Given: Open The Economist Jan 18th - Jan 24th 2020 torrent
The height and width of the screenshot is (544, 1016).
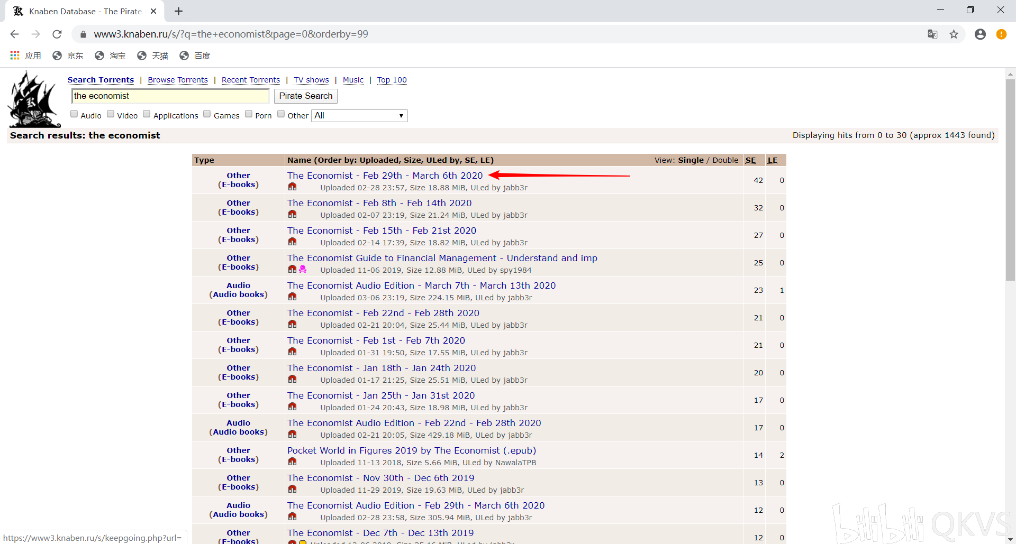Looking at the screenshot, I should click(x=382, y=368).
